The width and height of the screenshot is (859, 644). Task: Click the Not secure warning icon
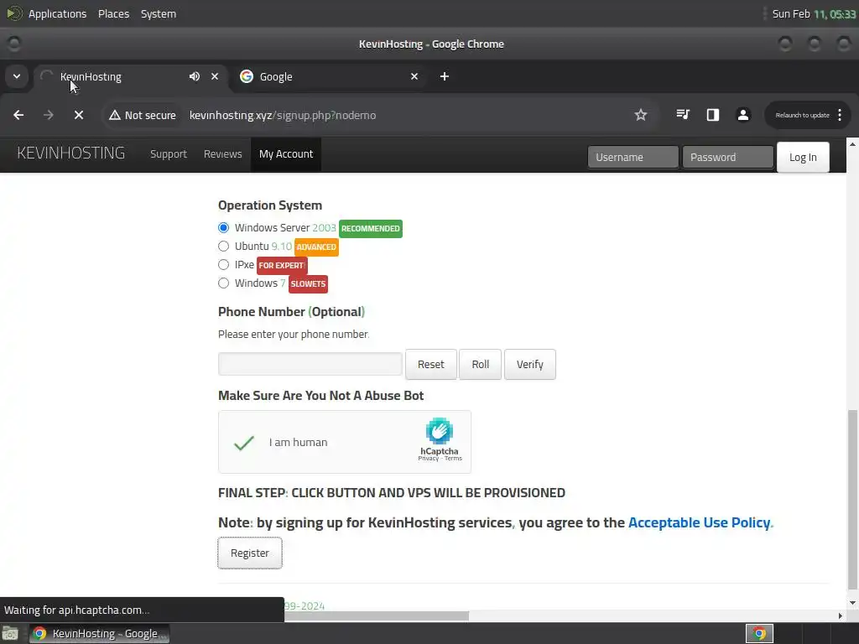pos(114,115)
